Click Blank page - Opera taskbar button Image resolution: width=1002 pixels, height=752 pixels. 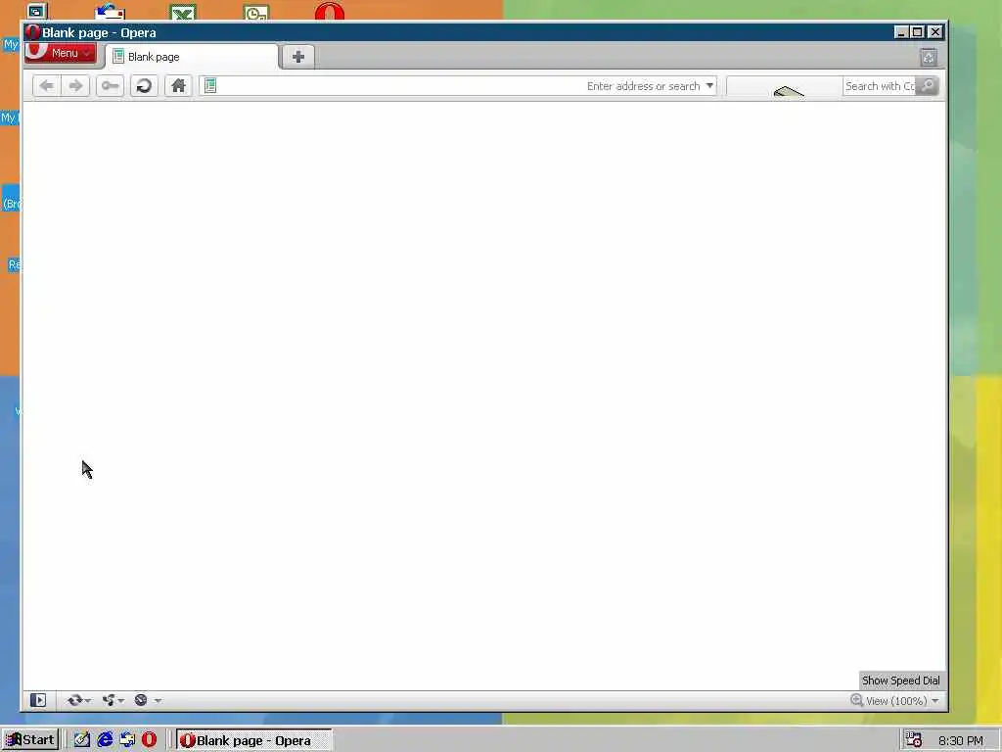point(254,740)
